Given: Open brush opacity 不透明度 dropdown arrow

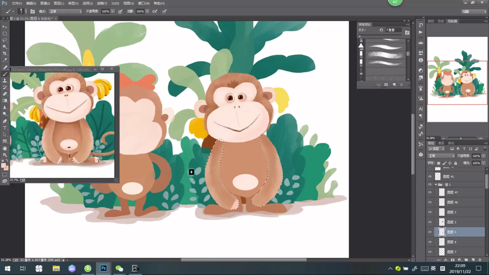Looking at the screenshot, I should pyautogui.click(x=113, y=11).
